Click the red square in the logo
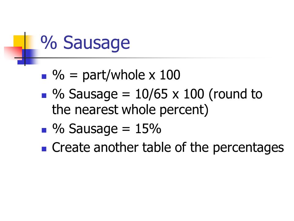 pos(13,53)
